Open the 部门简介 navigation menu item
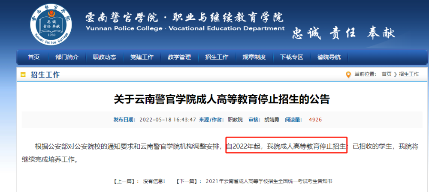Image resolution: width=429 pixels, height=192 pixels. [67, 57]
